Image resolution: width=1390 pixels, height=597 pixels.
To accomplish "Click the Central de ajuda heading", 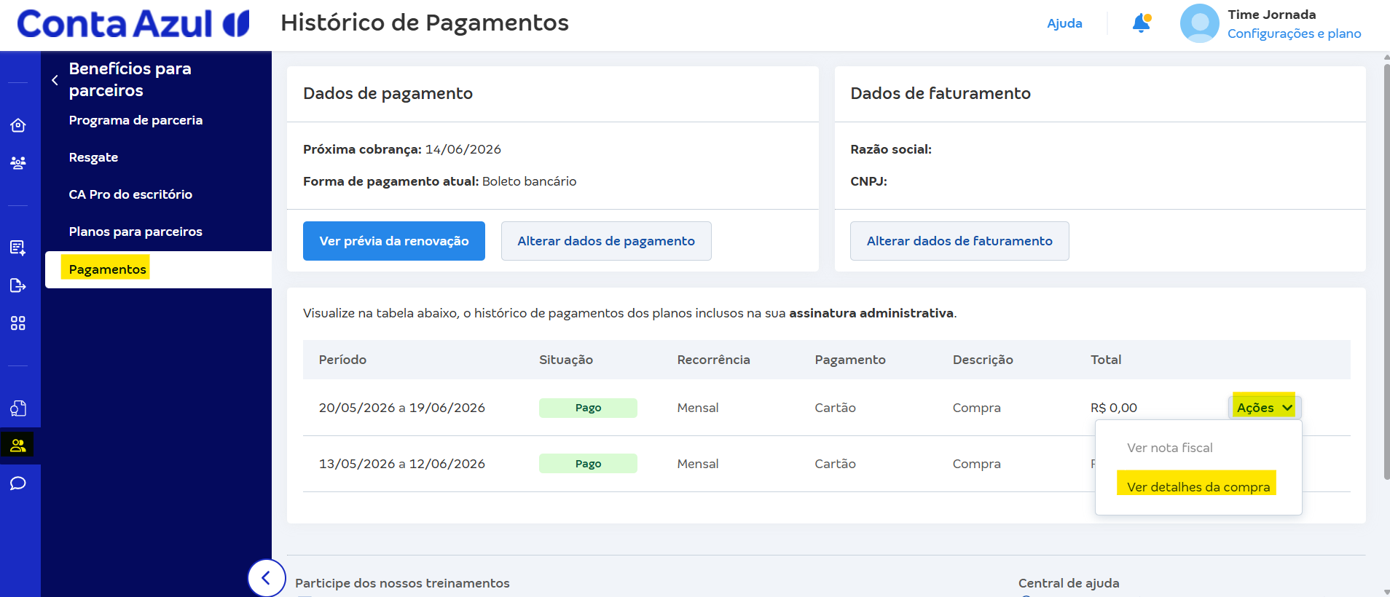I will tap(1069, 583).
